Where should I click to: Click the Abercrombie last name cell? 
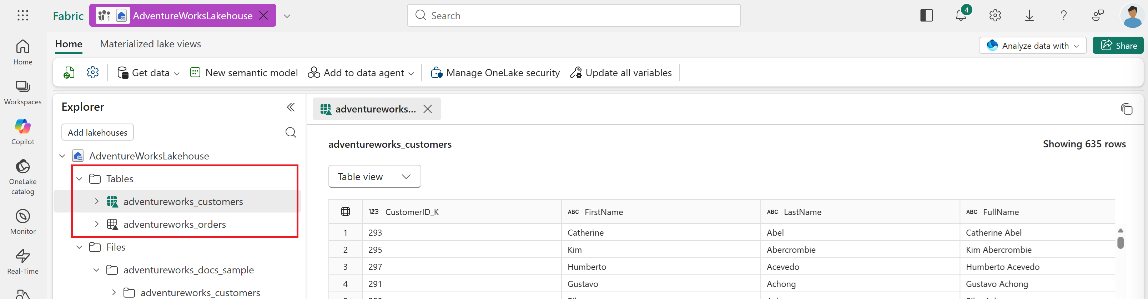(860, 250)
